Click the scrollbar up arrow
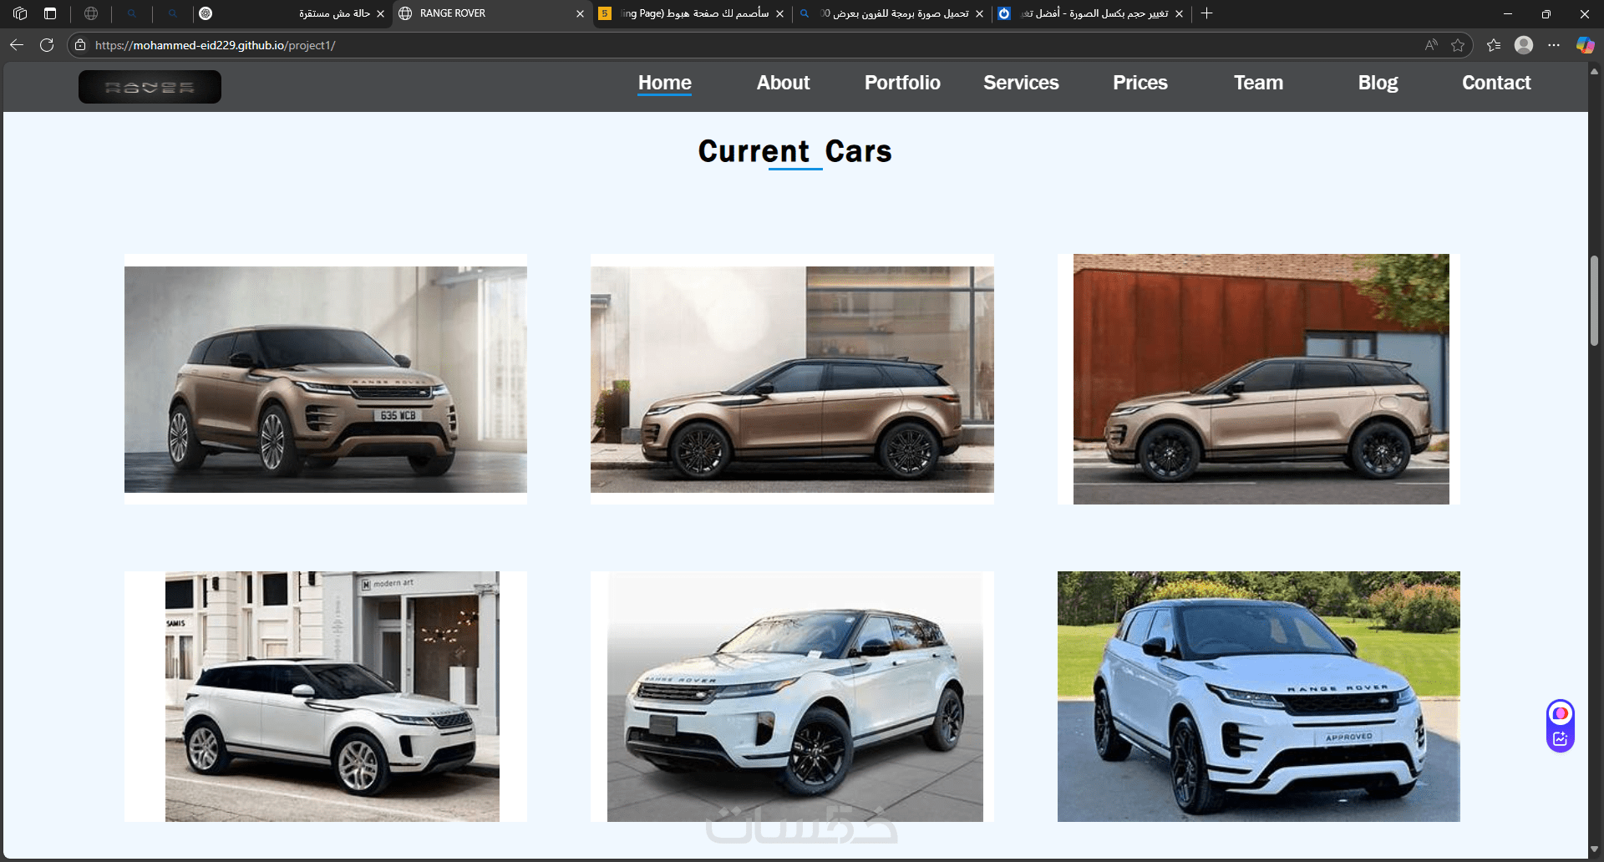This screenshot has height=862, width=1604. point(1594,72)
